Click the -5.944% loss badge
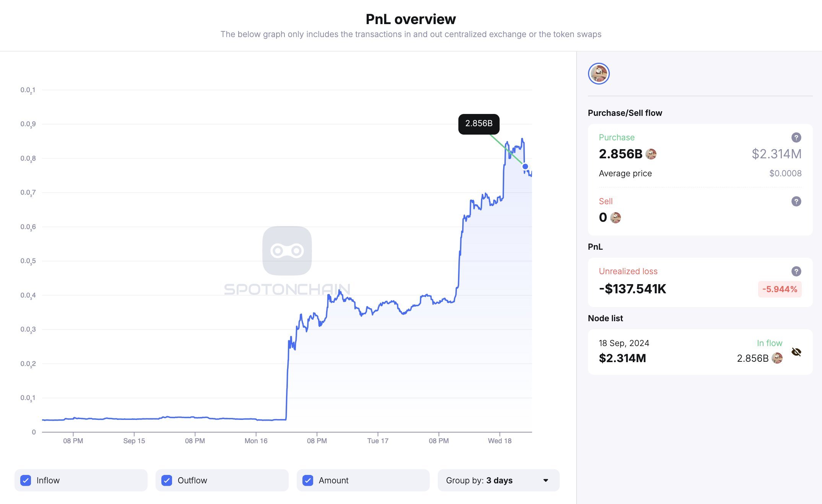 click(x=780, y=289)
